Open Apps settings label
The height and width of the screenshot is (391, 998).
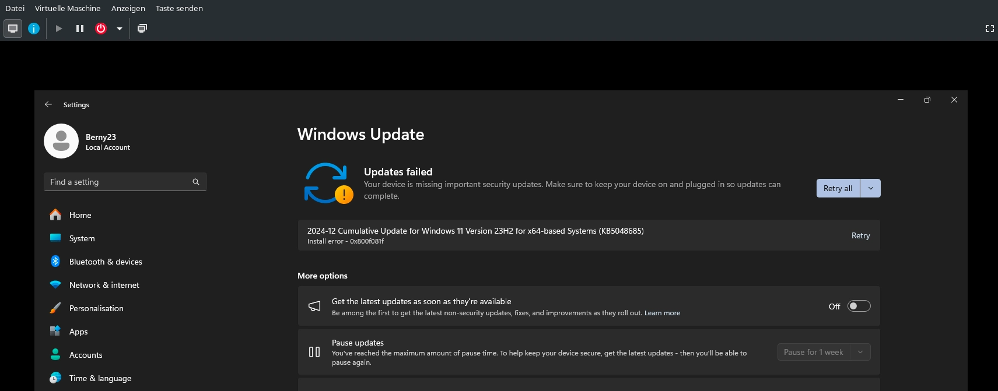[78, 332]
